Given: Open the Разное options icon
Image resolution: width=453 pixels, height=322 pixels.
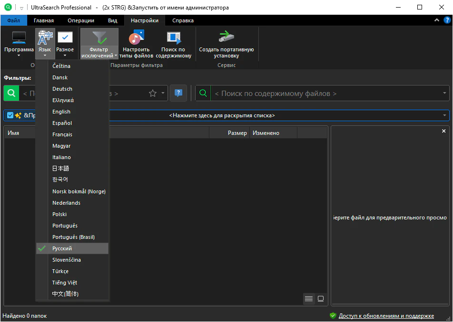Looking at the screenshot, I should pyautogui.click(x=65, y=38).
